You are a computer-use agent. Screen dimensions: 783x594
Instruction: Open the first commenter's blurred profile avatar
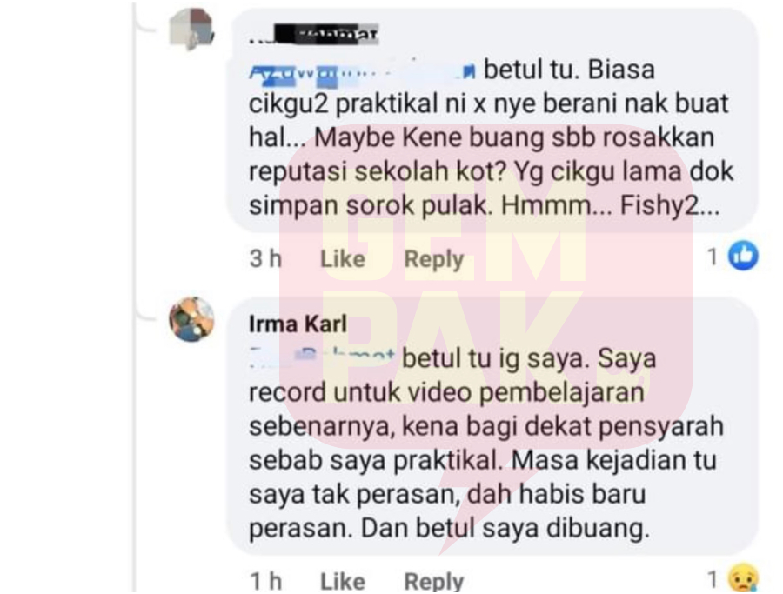point(191,29)
